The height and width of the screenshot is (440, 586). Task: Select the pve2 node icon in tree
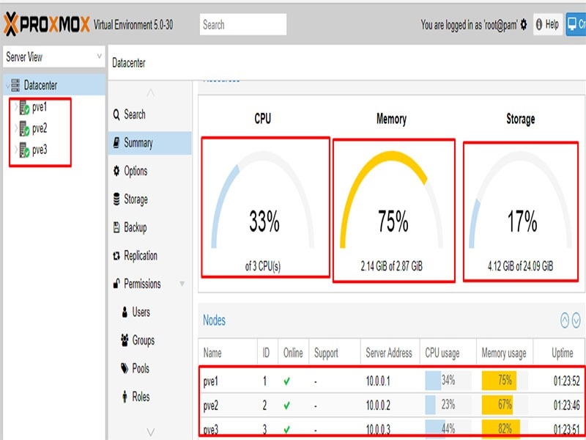[x=24, y=129]
